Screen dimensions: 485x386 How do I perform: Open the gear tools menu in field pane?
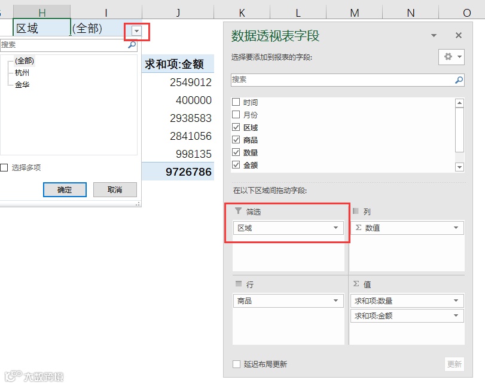452,57
